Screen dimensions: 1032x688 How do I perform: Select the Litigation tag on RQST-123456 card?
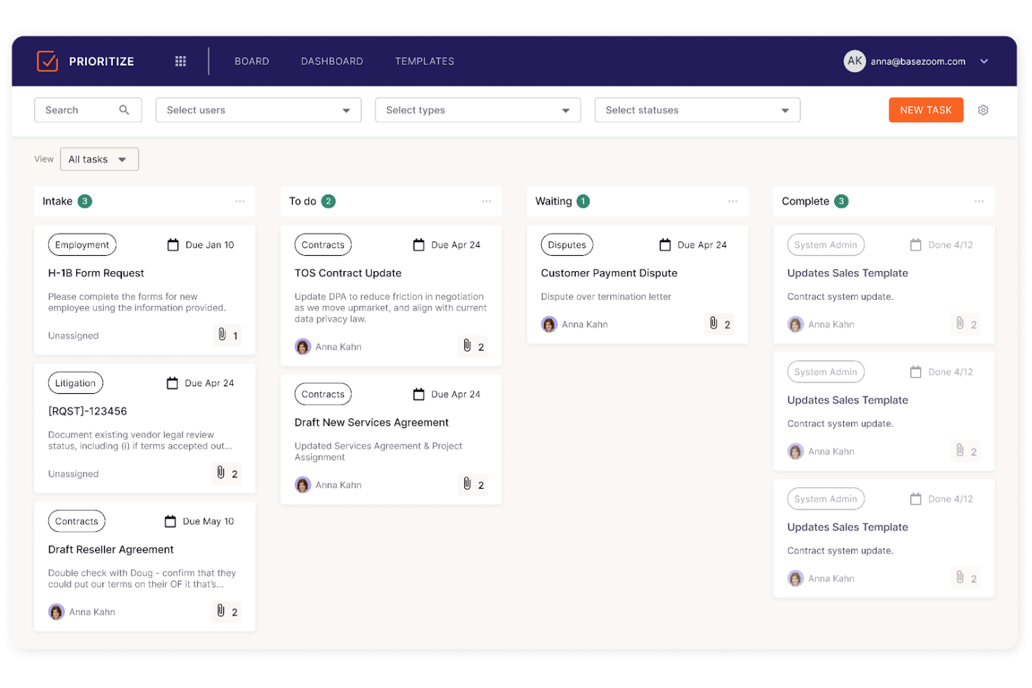(x=75, y=383)
